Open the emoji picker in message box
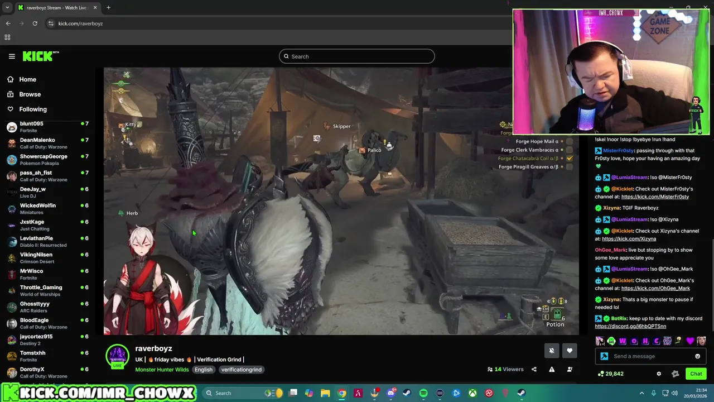Viewport: 714px width, 402px height. click(x=697, y=356)
